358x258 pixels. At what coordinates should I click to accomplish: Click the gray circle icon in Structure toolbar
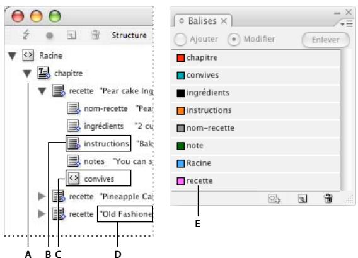(49, 36)
